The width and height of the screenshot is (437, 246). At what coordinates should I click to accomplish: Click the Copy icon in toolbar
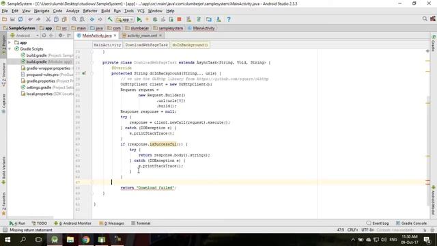click(56, 19)
